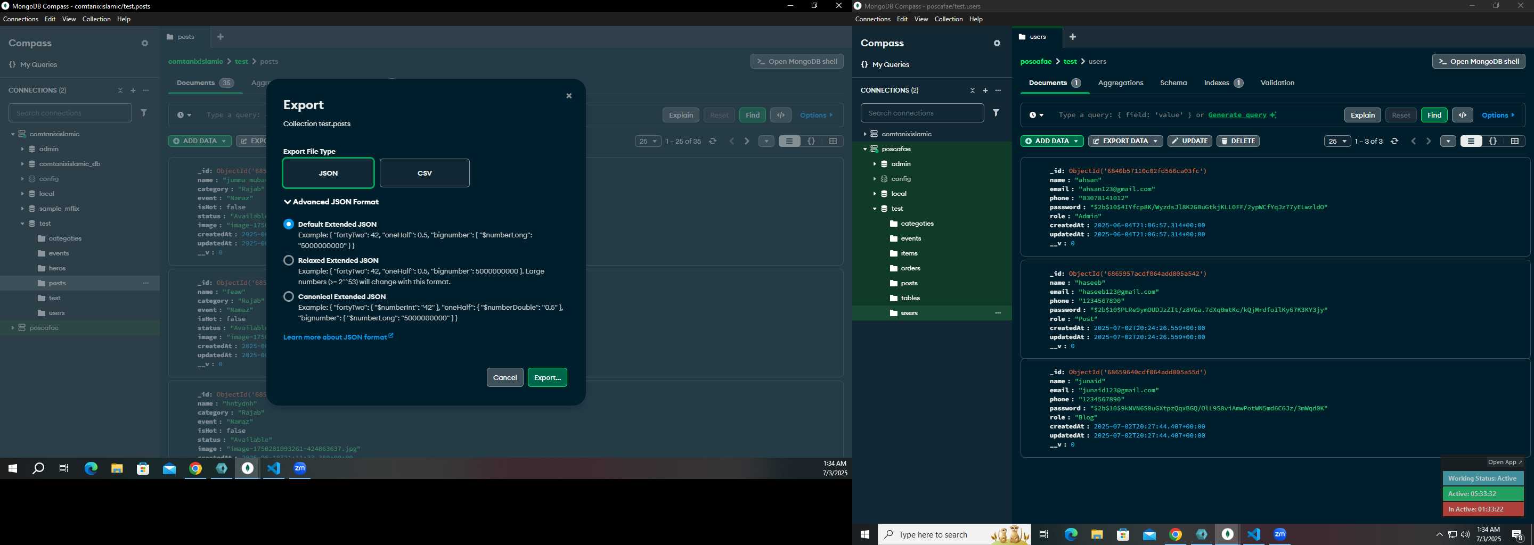
Task: Open connections more options in right sidebar
Action: (999, 90)
